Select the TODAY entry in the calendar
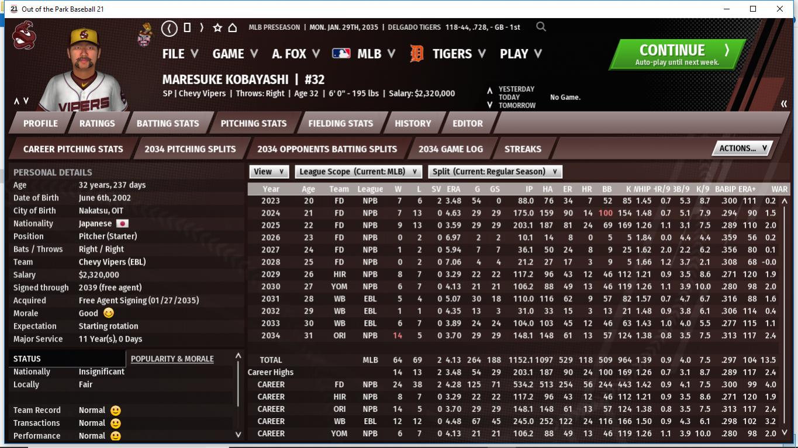The image size is (798, 448). [509, 98]
